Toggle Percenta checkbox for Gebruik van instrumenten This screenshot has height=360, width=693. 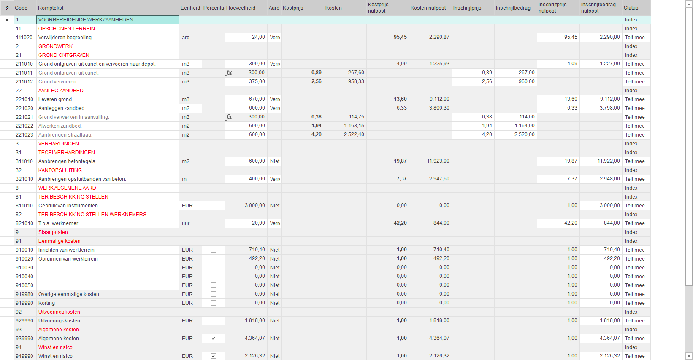pos(213,206)
